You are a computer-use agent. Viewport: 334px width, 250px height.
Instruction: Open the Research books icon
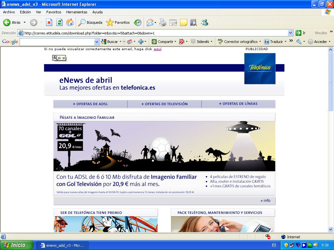[x=193, y=22]
